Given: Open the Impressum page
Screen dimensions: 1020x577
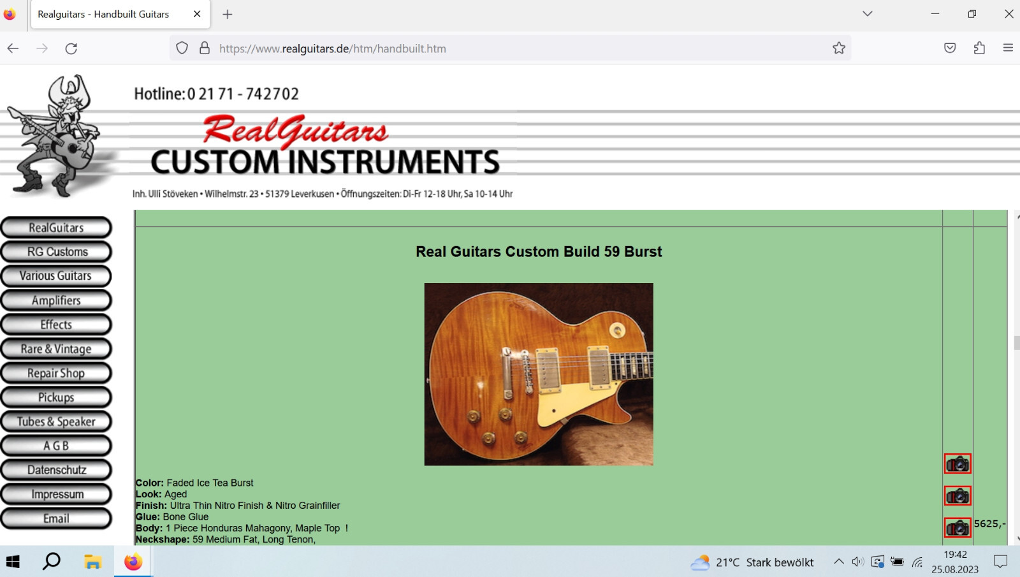Looking at the screenshot, I should (x=56, y=494).
